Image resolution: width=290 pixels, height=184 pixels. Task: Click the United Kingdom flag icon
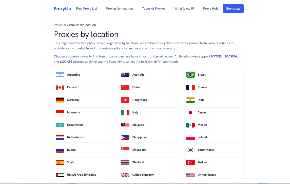coord(125,175)
